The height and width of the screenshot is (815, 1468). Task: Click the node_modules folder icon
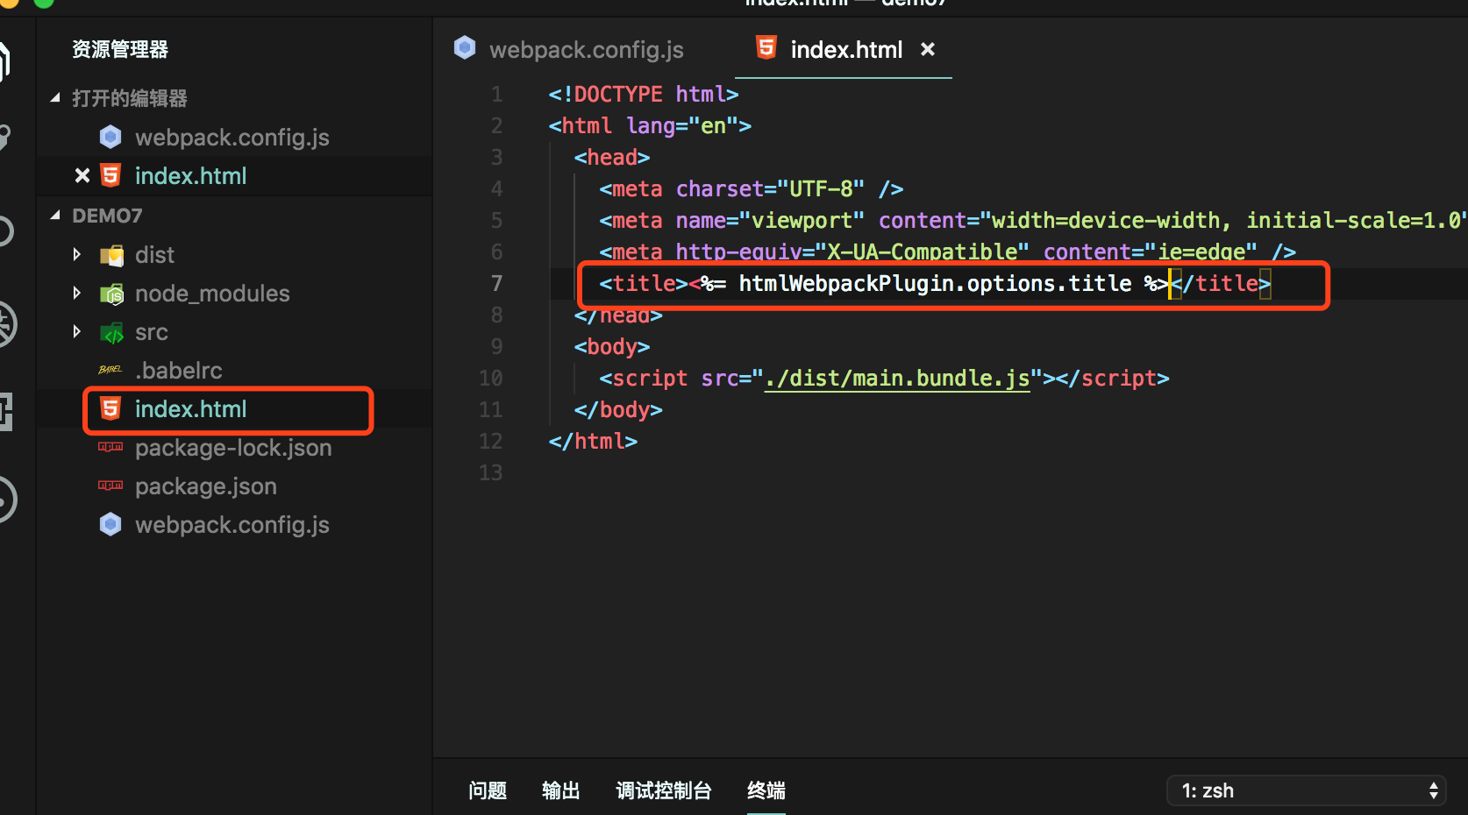click(111, 294)
